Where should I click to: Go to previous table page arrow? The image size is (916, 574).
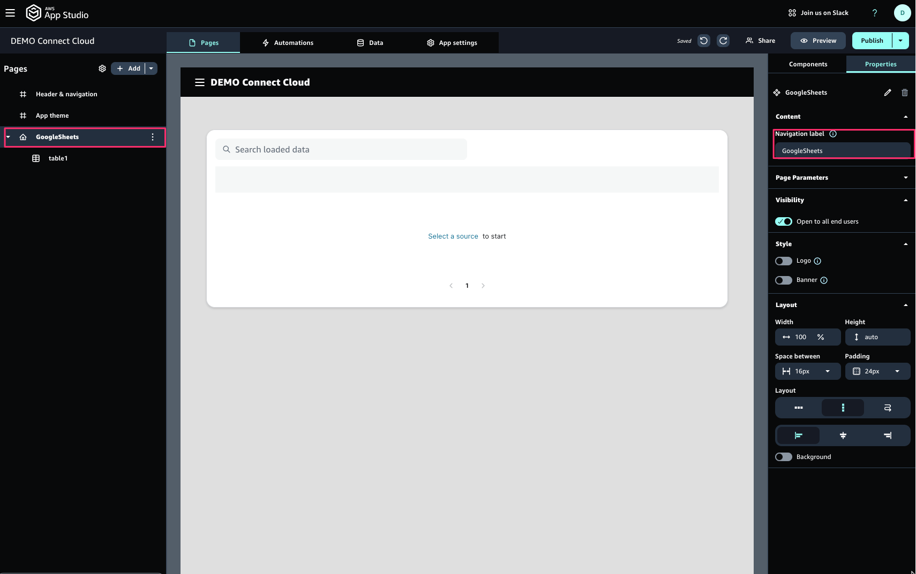tap(451, 286)
